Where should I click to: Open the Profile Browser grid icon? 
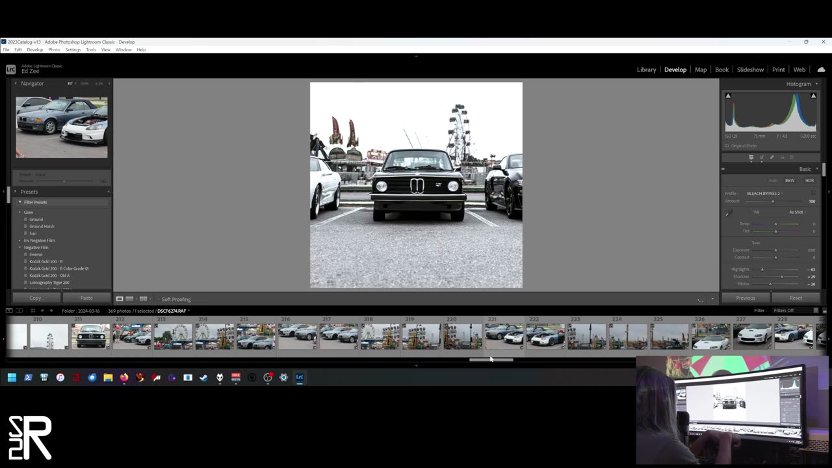[812, 193]
